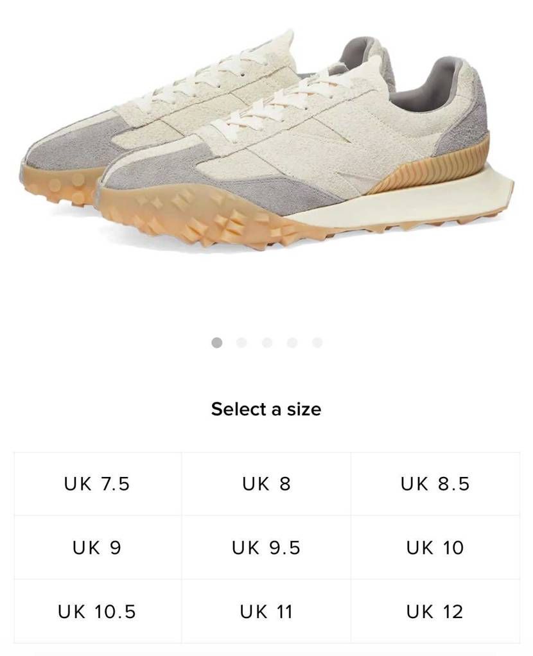Select size UK 7.5
Viewport: 533px width, 656px height.
pyautogui.click(x=98, y=483)
